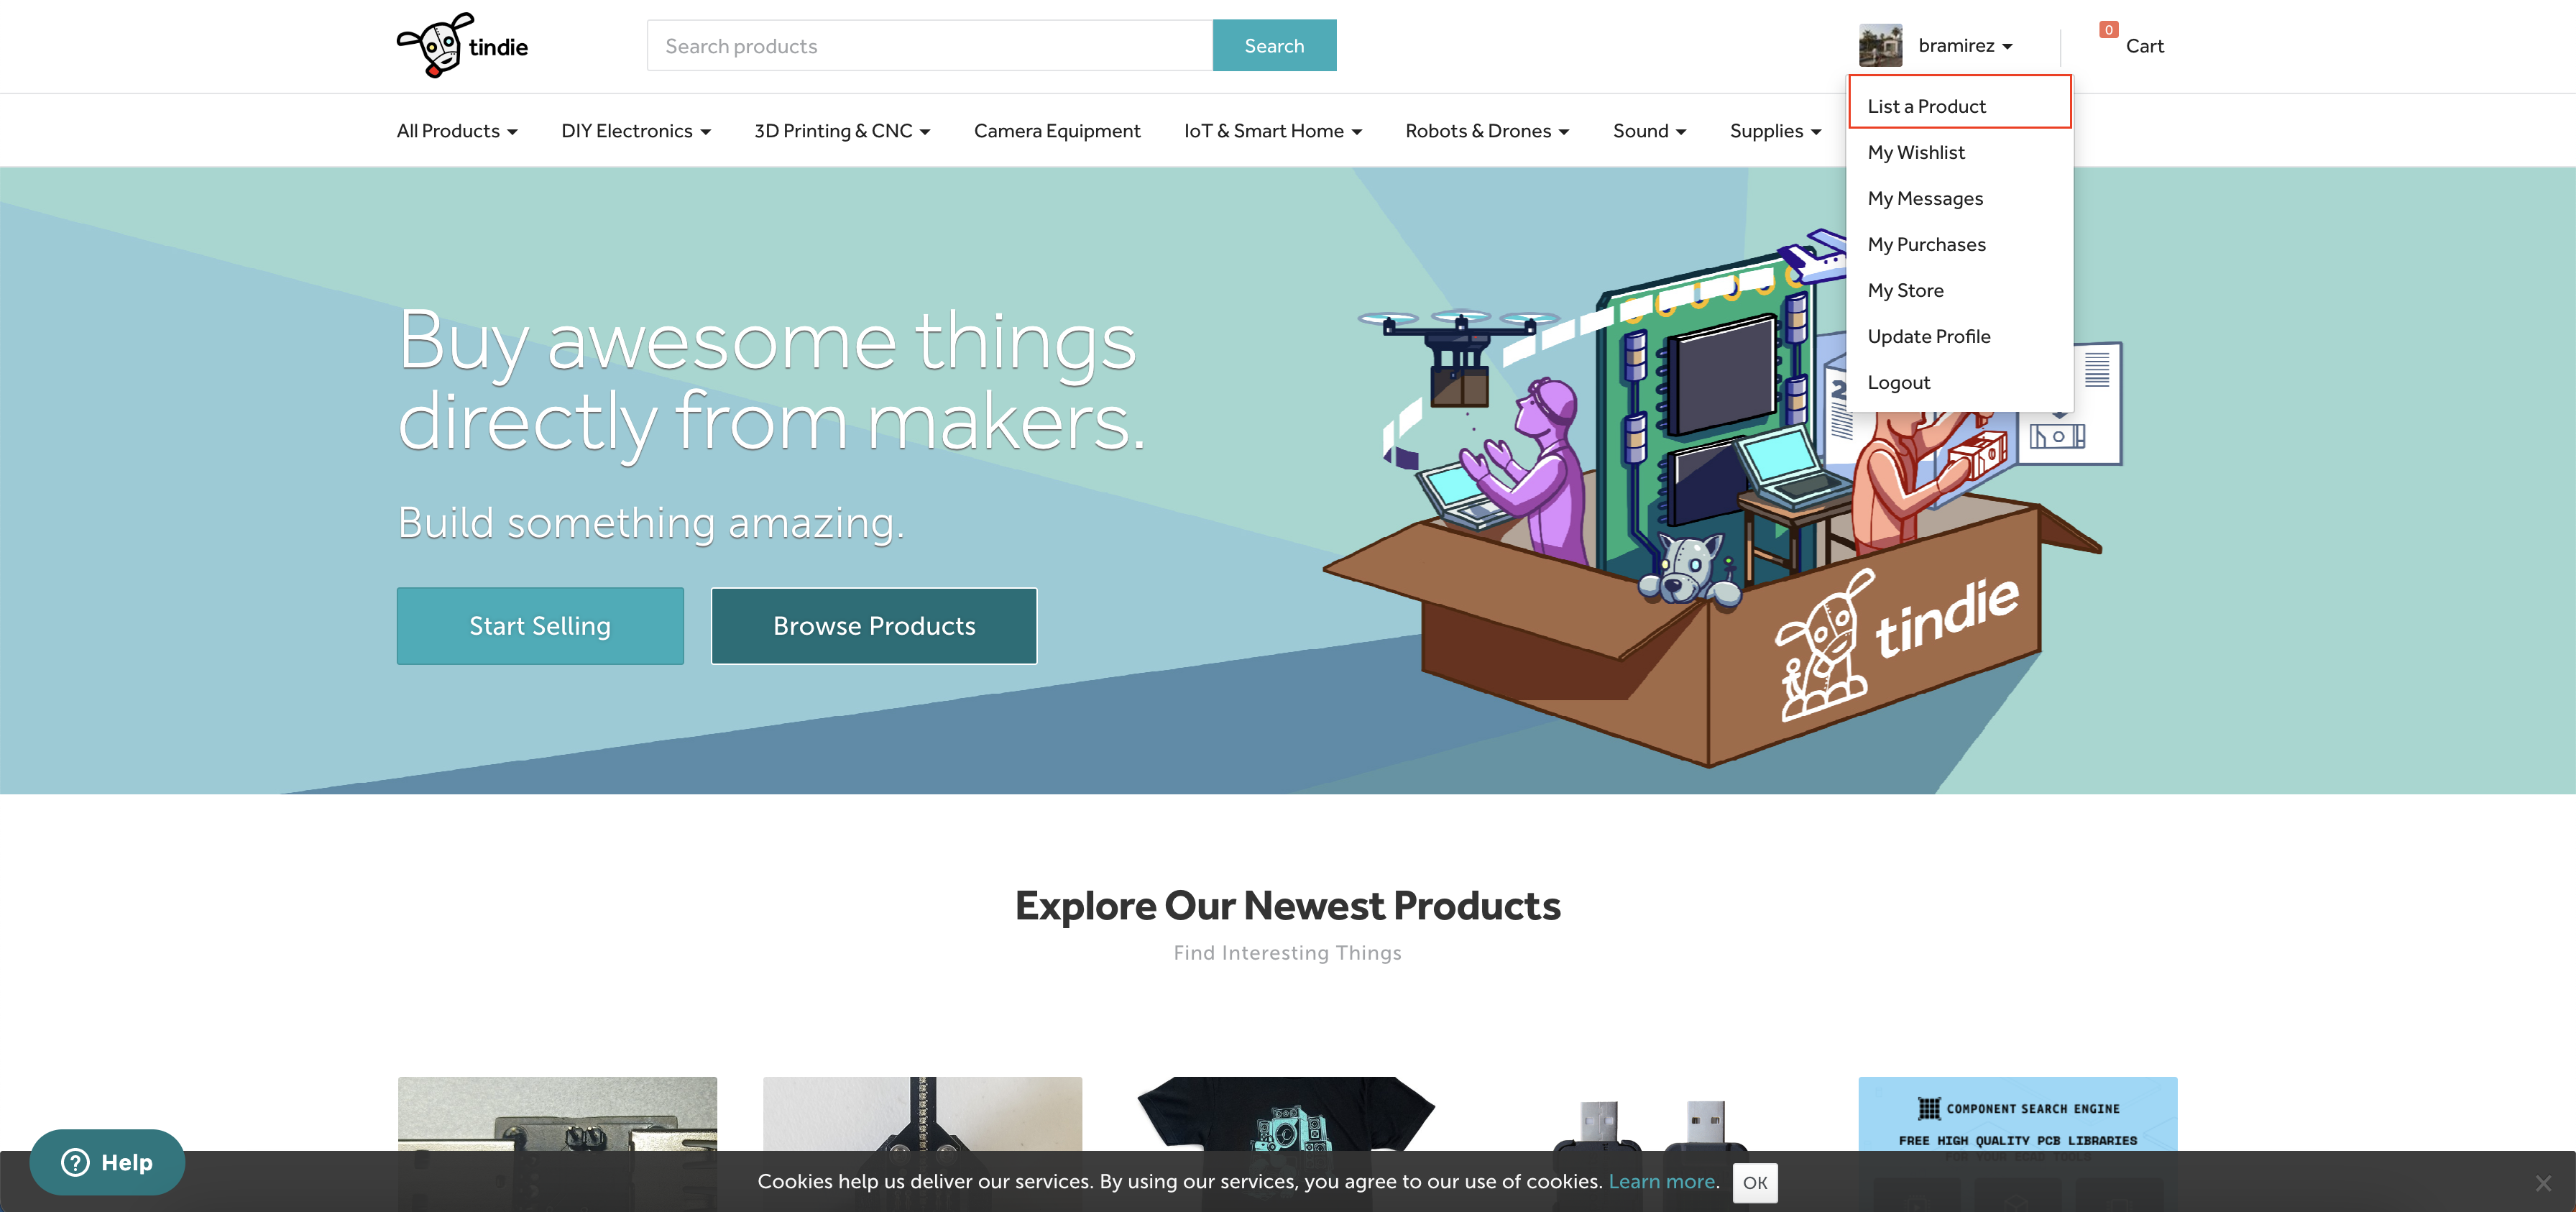The height and width of the screenshot is (1212, 2576).
Task: Open the USB adapters product thumbnail
Action: click(x=1652, y=1144)
